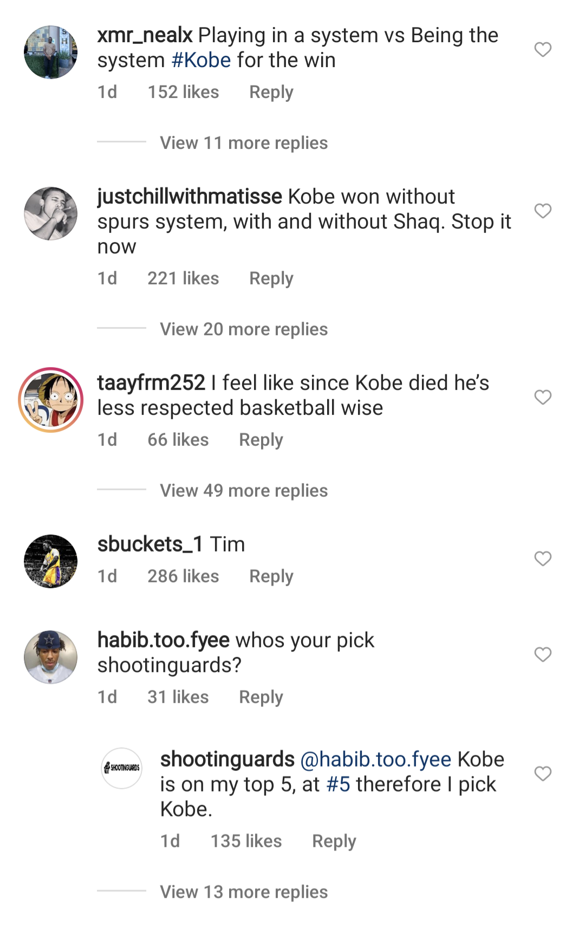The image size is (585, 928).
Task: Click Reply under sbuckets_1's comment
Action: click(270, 576)
